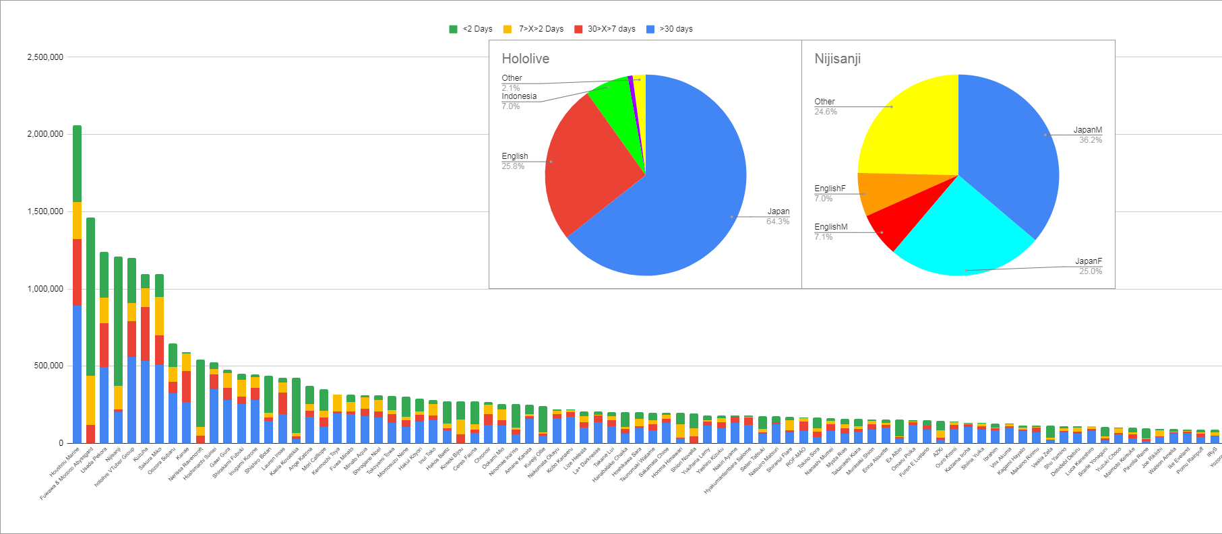The width and height of the screenshot is (1222, 534).
Task: Click the 'Hyakumantenbara Salome' x-axis label
Action: (728, 470)
